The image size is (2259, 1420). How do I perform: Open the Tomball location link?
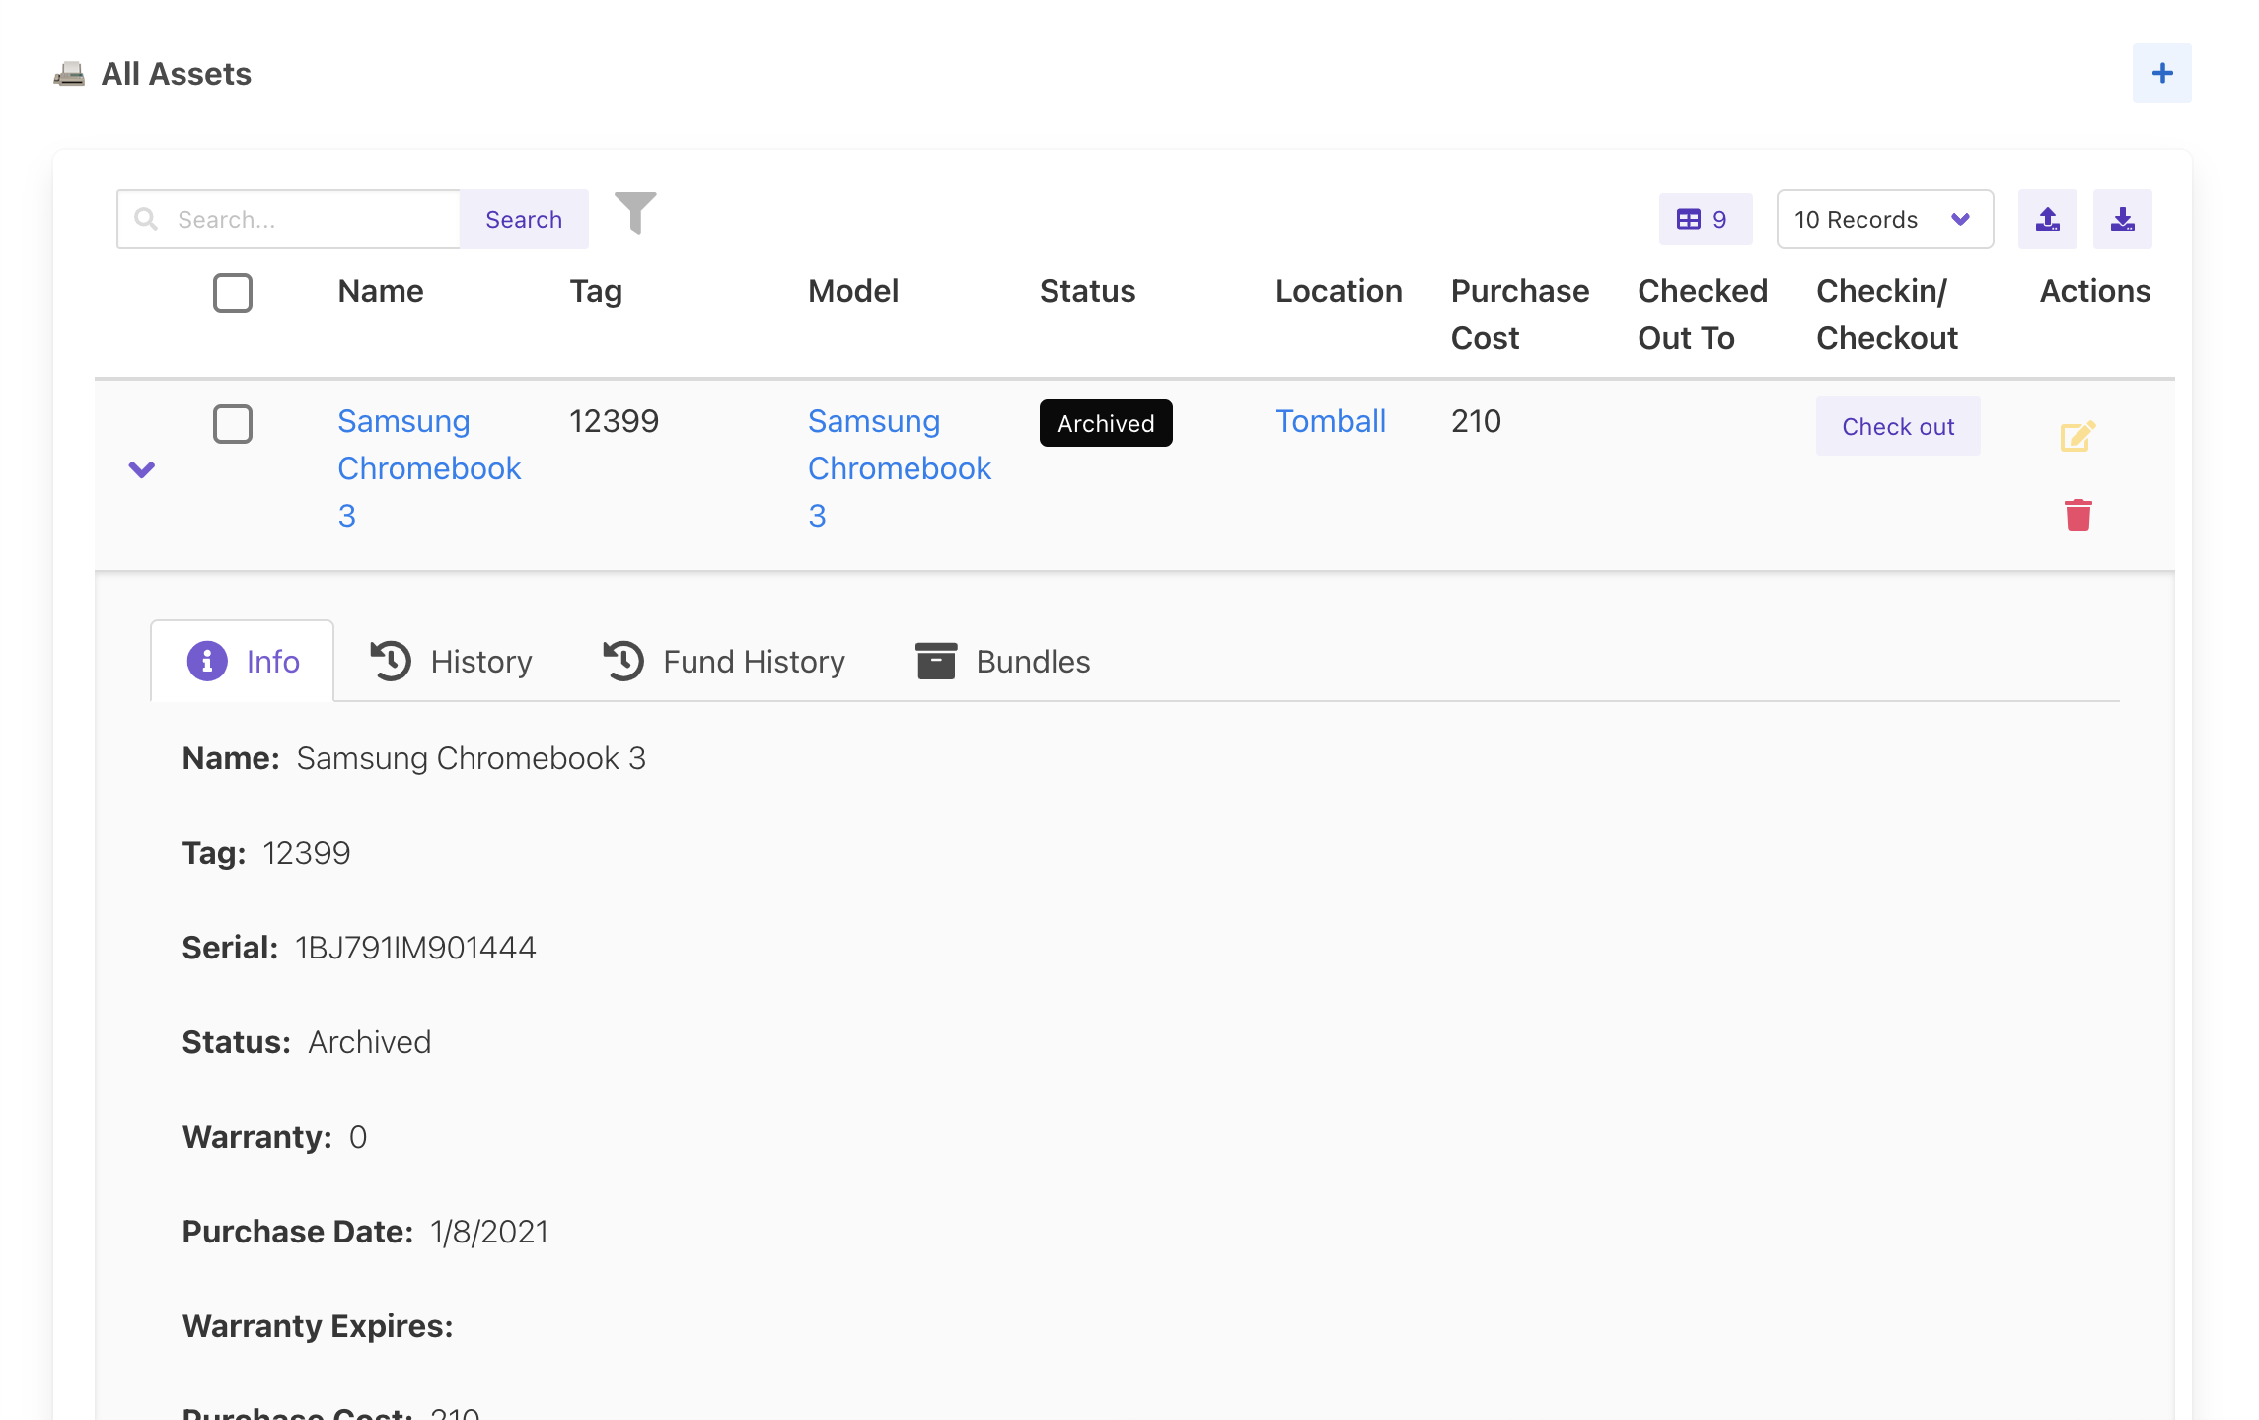coord(1330,422)
